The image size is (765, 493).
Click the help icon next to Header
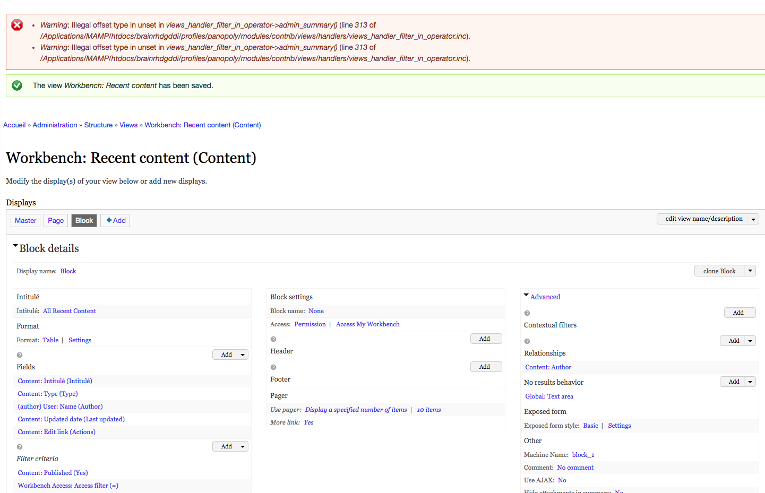tap(273, 339)
